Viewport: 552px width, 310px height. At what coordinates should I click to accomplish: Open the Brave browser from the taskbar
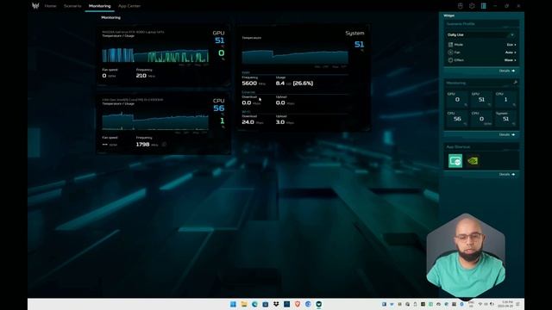point(298,304)
